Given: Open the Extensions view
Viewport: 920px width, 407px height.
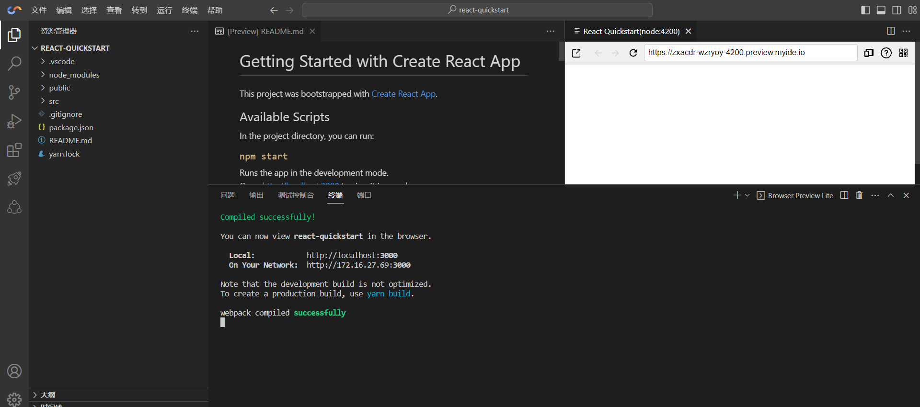Looking at the screenshot, I should (14, 150).
